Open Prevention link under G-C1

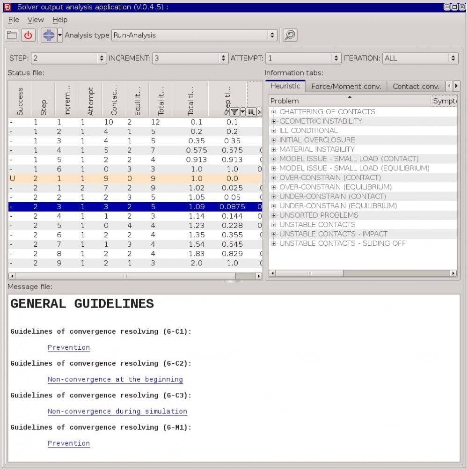coord(69,347)
